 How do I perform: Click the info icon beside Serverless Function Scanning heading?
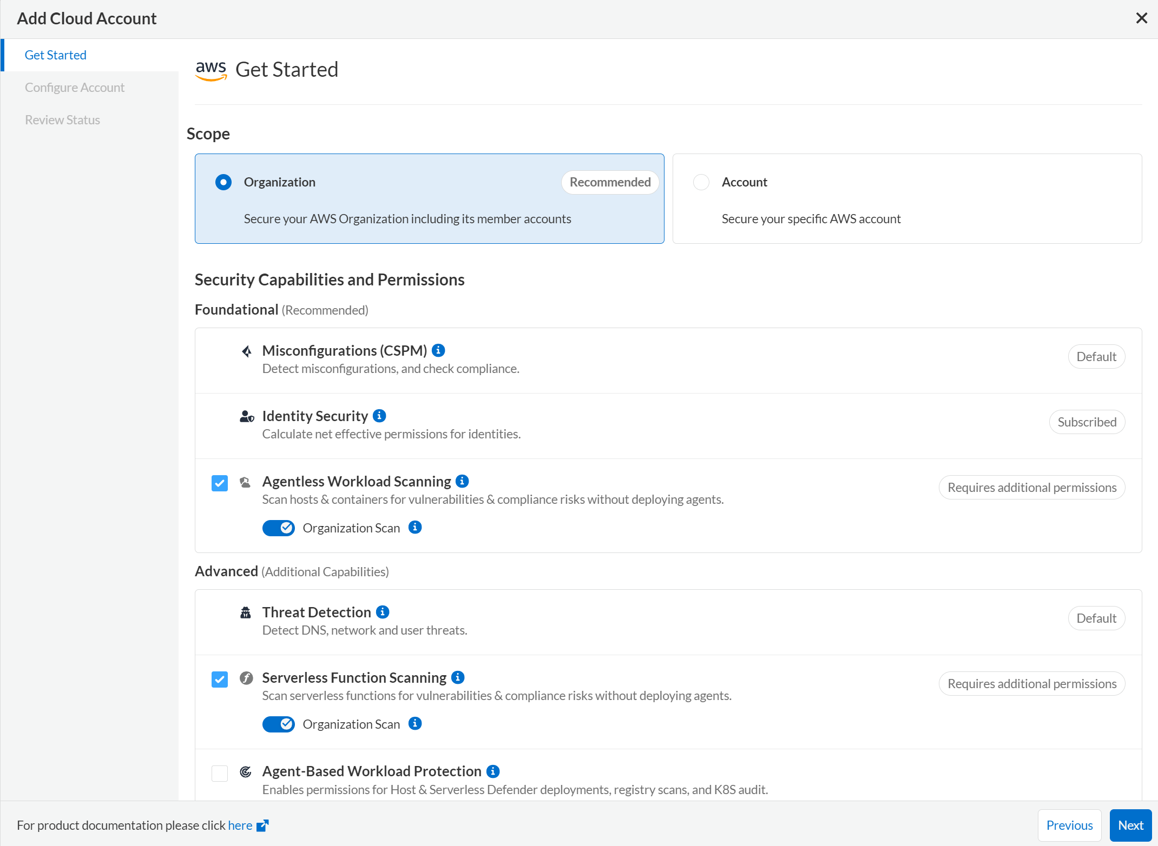tap(458, 677)
